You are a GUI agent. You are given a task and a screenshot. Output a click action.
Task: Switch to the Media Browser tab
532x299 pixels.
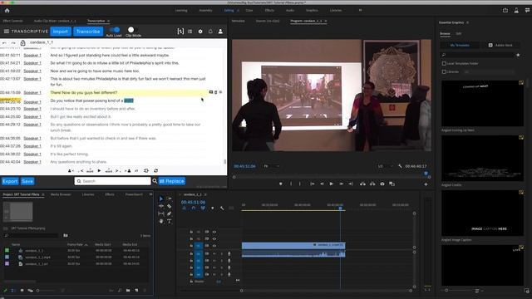(x=61, y=194)
